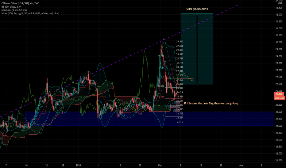286x168 pixels.
Task: Click price axis label 21.500
Action: pos(279,161)
